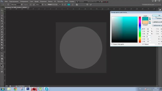Confirm color with the OK button
Viewport: 162px width, 91px height.
[x=157, y=15]
